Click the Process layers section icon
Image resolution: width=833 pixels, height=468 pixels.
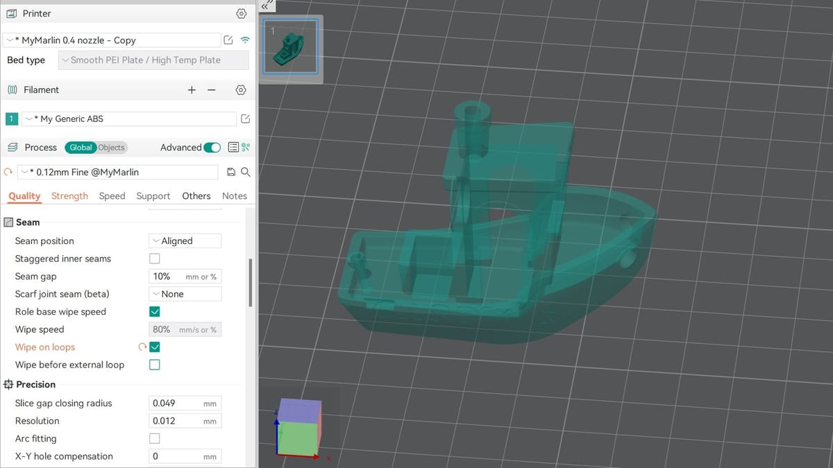pos(12,147)
